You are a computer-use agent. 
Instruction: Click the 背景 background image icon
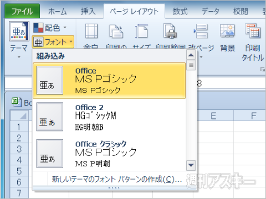coord(227,31)
